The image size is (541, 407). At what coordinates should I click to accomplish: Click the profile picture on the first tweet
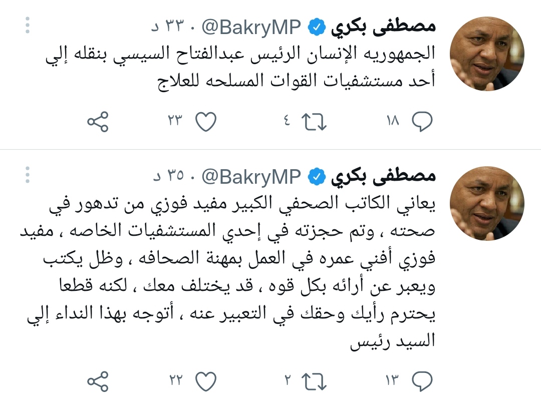(x=487, y=54)
